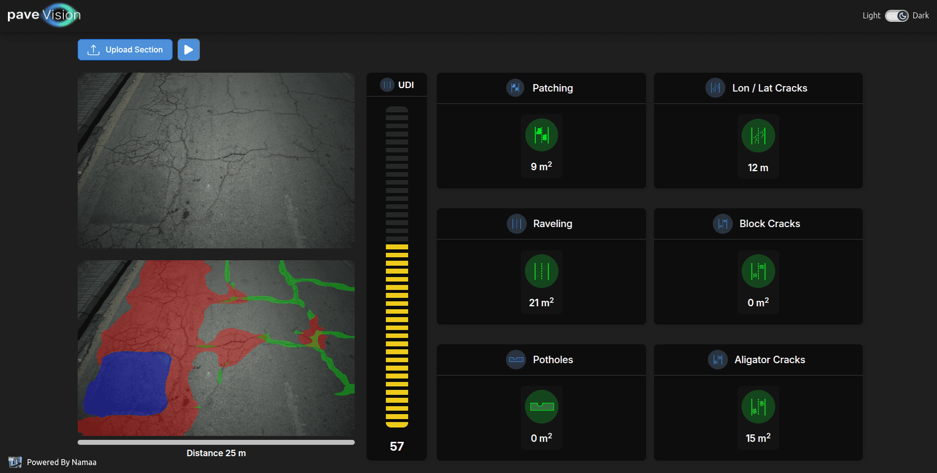Click the yellow UDI gauge bar
This screenshot has height=473, width=937.
397,335
